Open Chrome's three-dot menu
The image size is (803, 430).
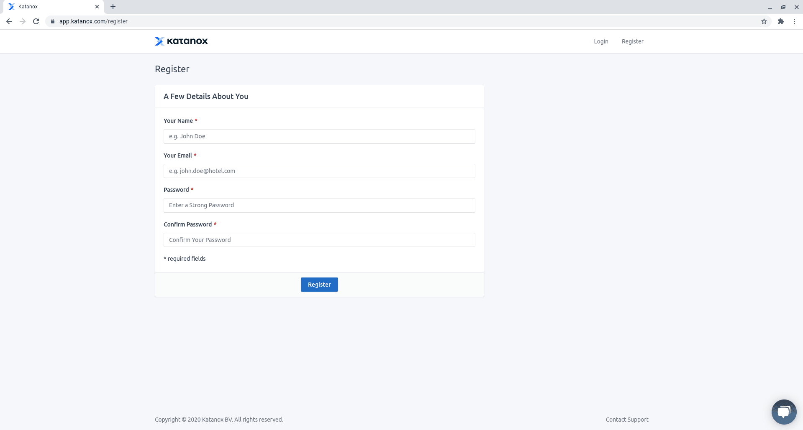pyautogui.click(x=794, y=21)
